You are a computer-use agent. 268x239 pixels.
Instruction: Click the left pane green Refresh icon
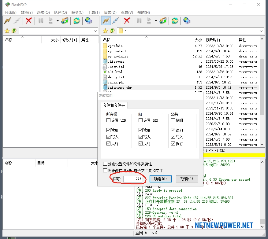77,21
